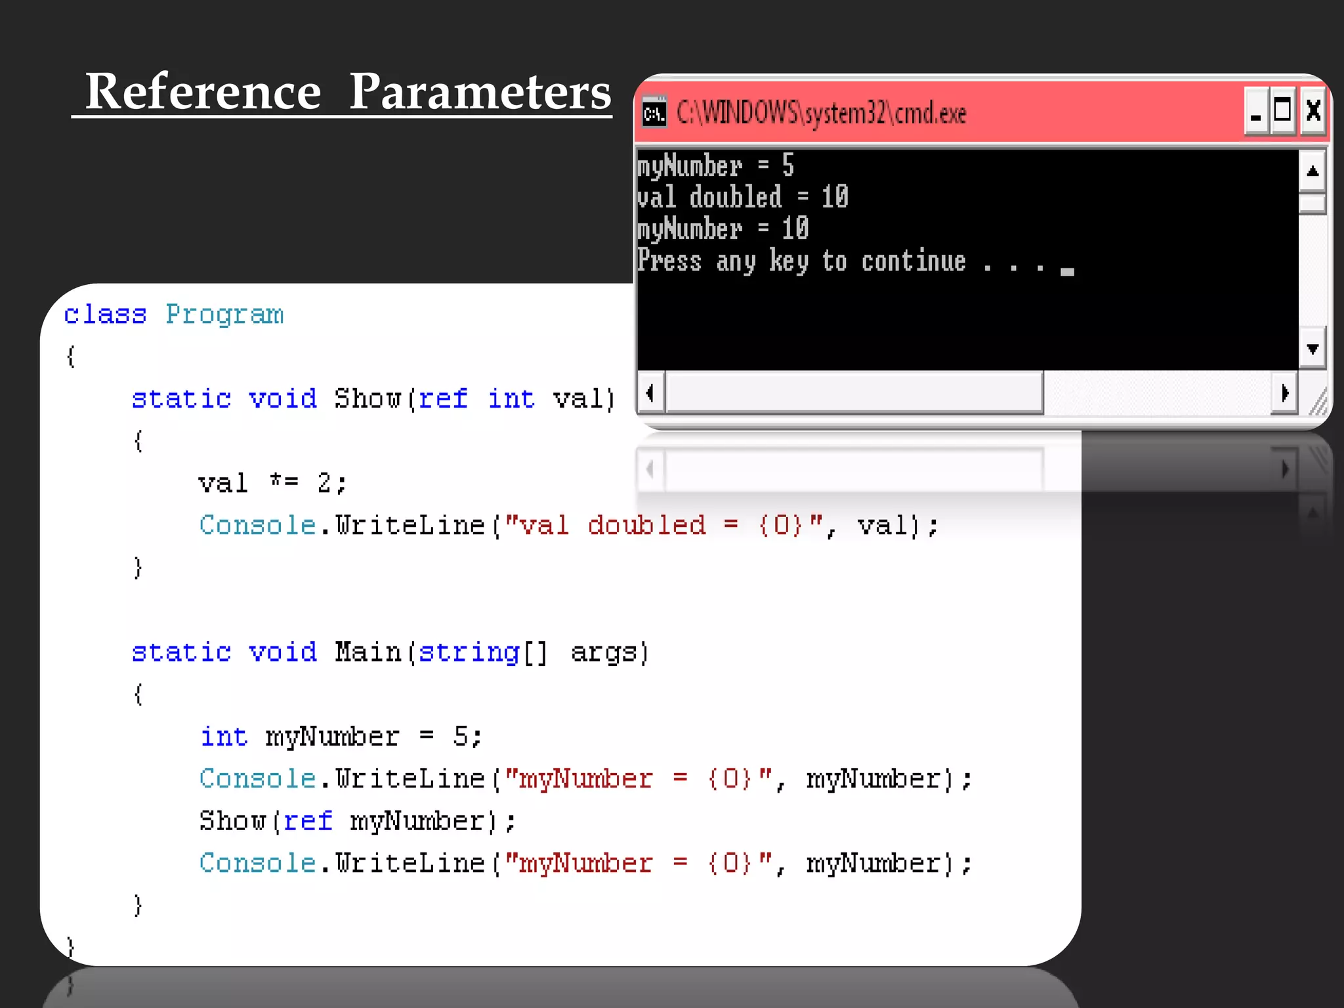Click the first myNumber WriteLine code line
This screenshot has height=1008, width=1344.
586,779
